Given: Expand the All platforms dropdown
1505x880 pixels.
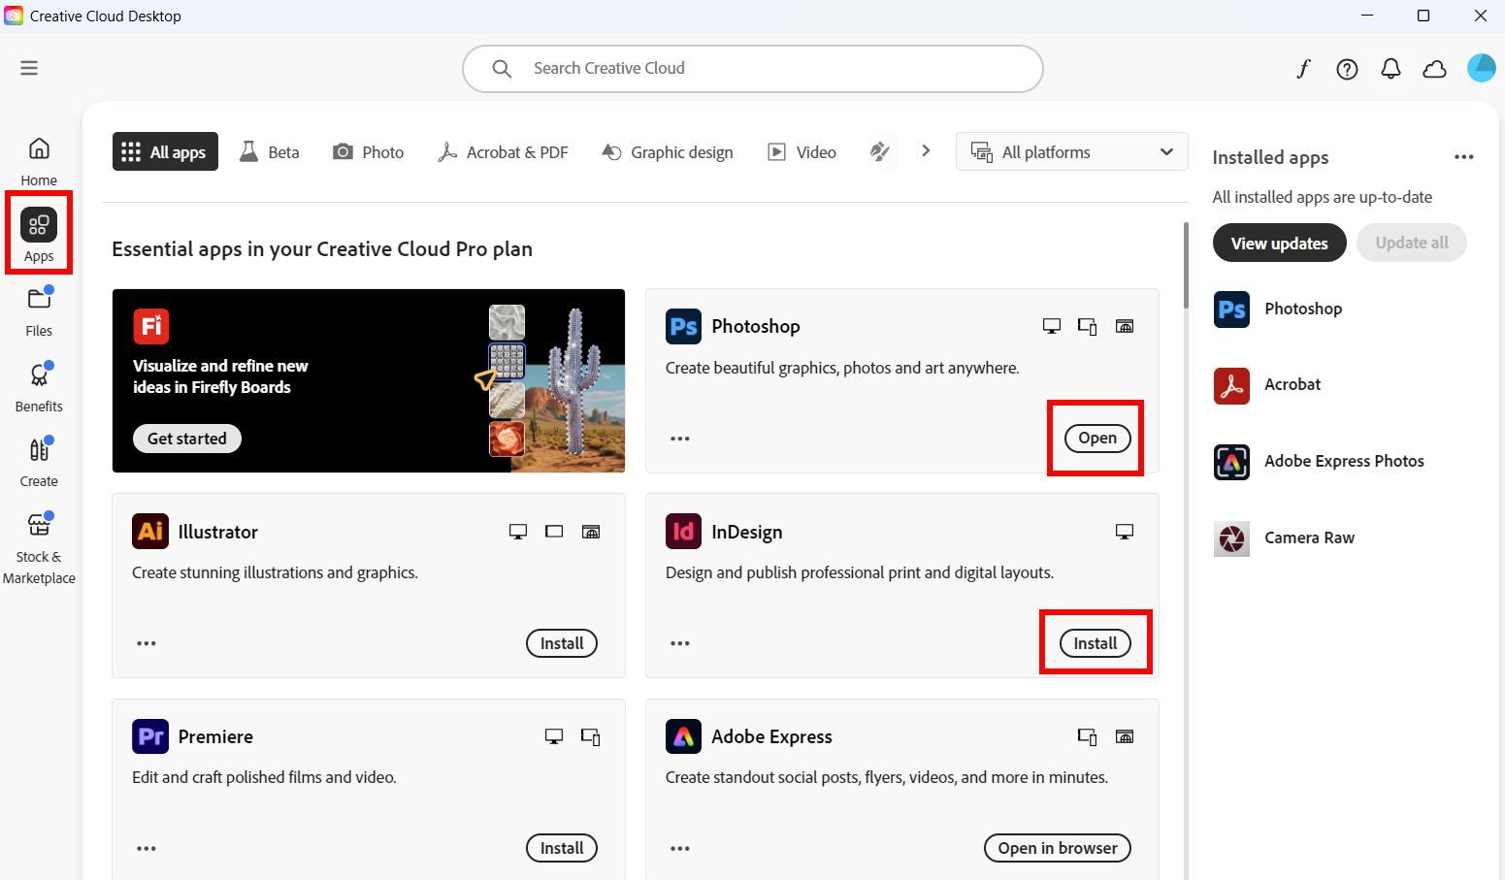Looking at the screenshot, I should pyautogui.click(x=1071, y=151).
